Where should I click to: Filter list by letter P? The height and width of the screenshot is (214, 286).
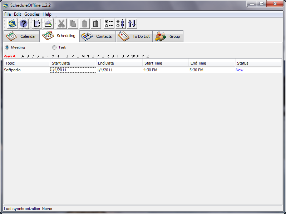[x=98, y=56]
